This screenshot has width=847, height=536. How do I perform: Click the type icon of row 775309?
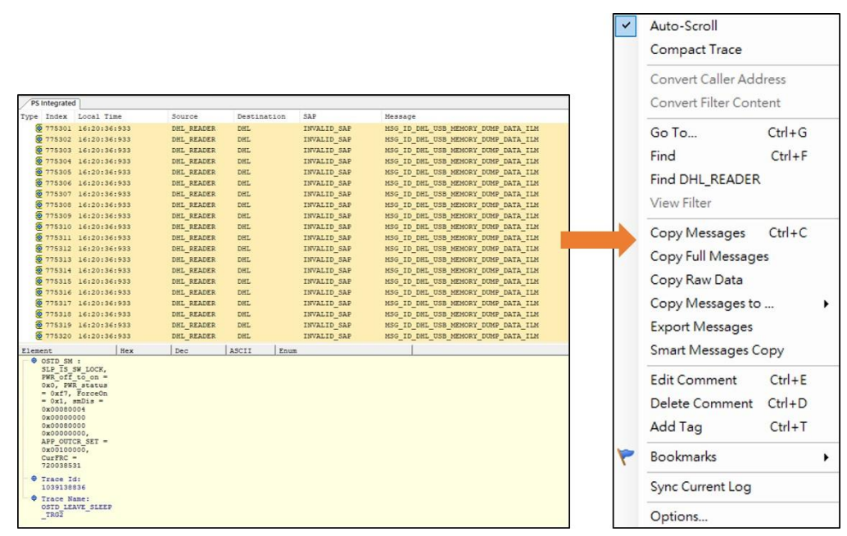coord(38,216)
